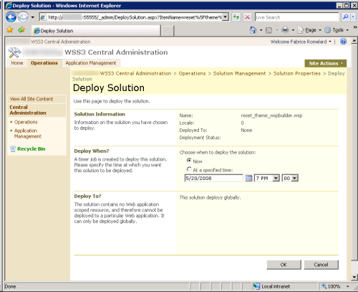Click the small WSS3 Central Administration top link
This screenshot has width=358, height=292.
point(60,42)
